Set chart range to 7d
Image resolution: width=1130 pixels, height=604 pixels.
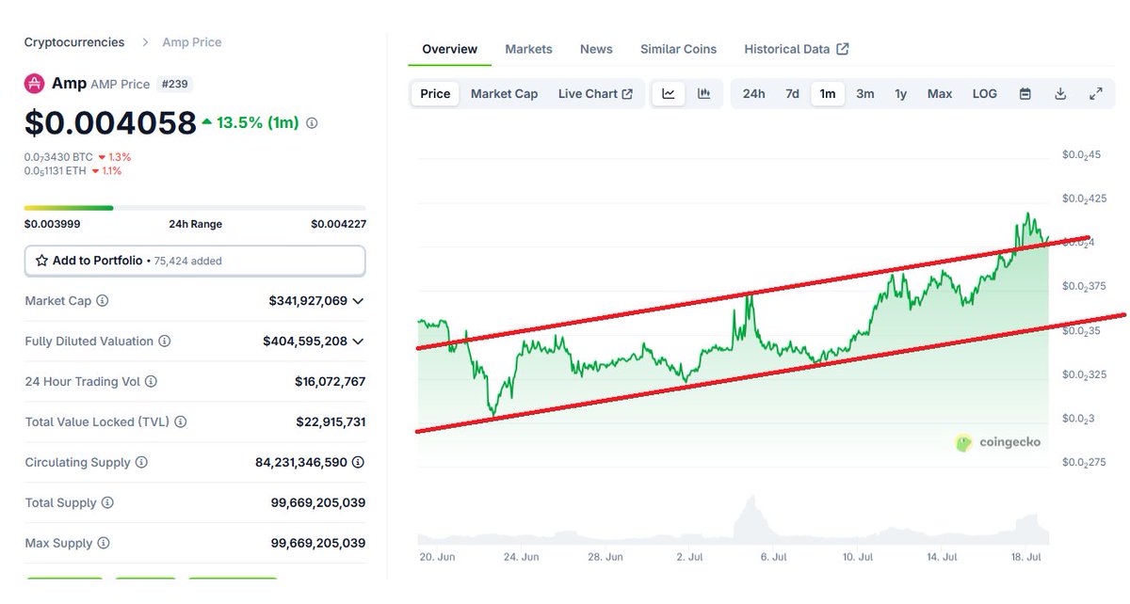pyautogui.click(x=793, y=94)
